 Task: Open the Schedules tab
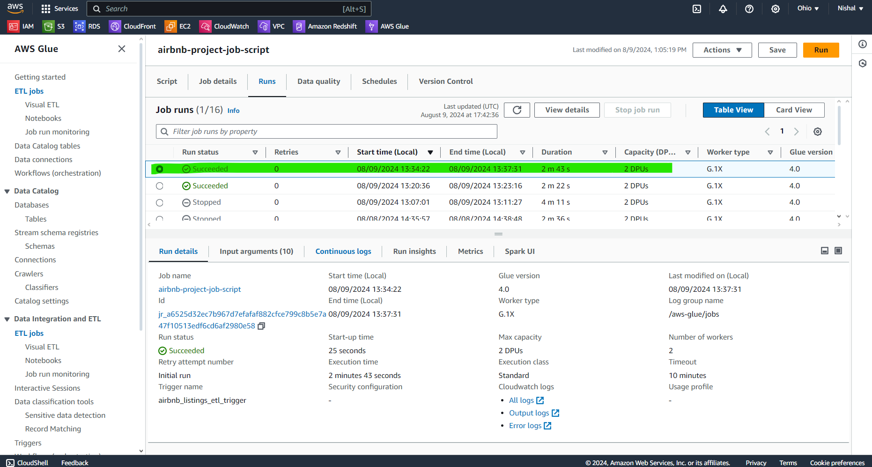pyautogui.click(x=379, y=82)
